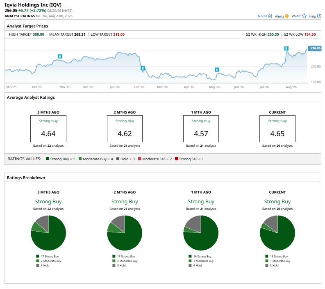Image resolution: width=325 pixels, height=289 pixels.
Task: Click the 1 MTH AGO 4.57 rating box
Action: (201, 129)
